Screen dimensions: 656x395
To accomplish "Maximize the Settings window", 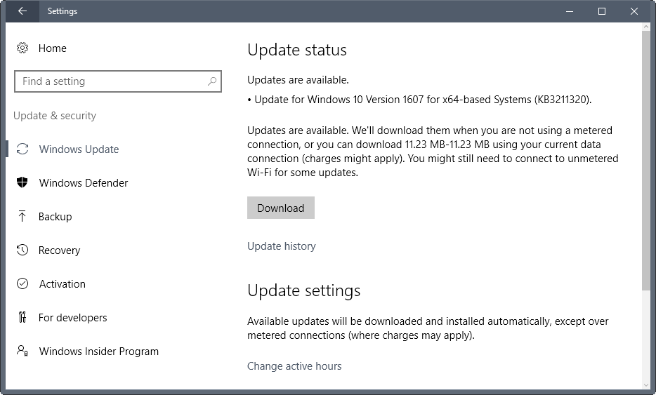I will tap(602, 11).
